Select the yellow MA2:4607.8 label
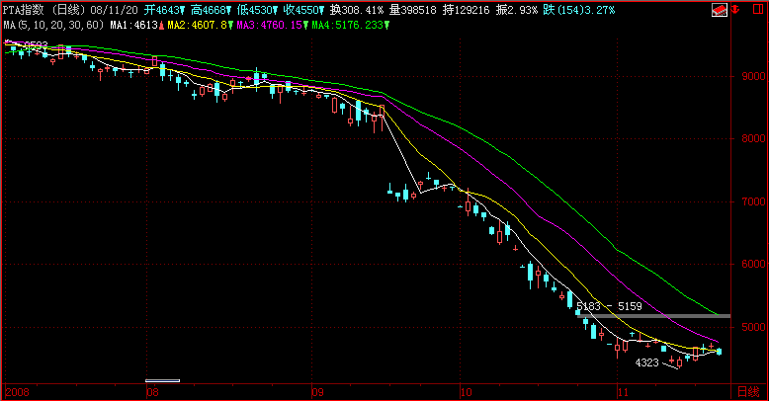The height and width of the screenshot is (401, 769). [x=200, y=25]
